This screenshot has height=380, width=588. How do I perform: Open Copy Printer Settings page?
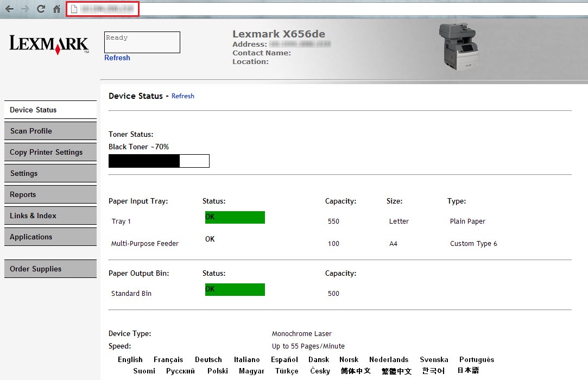click(50, 152)
